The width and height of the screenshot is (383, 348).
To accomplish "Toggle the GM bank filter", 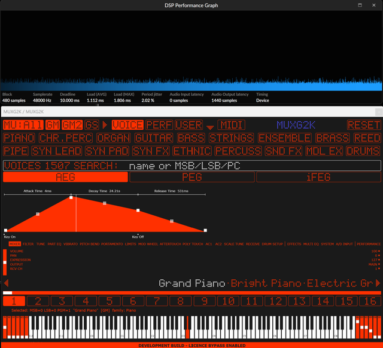I will [x=53, y=125].
